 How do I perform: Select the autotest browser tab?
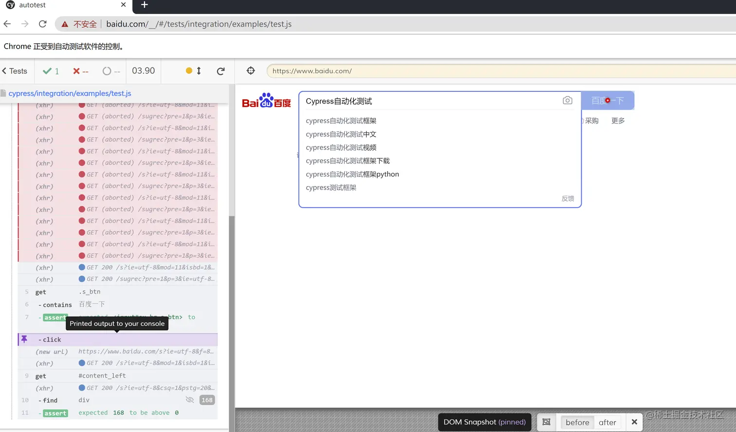[66, 5]
